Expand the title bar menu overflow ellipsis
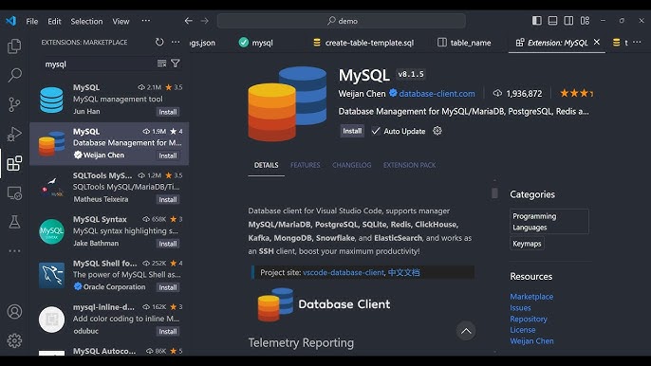The height and width of the screenshot is (366, 651). [x=146, y=20]
